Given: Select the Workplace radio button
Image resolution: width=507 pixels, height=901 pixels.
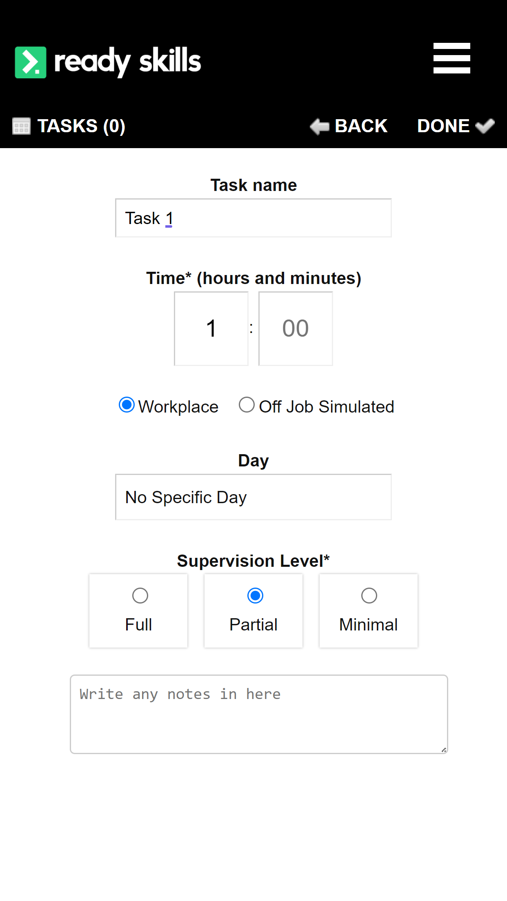Looking at the screenshot, I should pos(127,405).
